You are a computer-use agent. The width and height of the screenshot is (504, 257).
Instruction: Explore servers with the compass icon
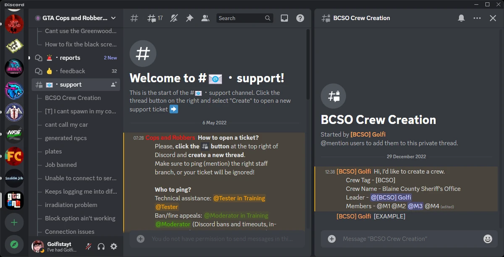pyautogui.click(x=14, y=244)
